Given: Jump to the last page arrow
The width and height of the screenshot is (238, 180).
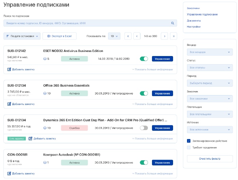Looking at the screenshot, I should point(173,36).
